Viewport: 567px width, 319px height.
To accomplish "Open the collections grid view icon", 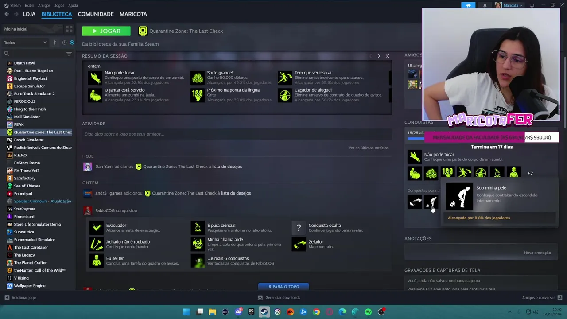I will pos(69,29).
